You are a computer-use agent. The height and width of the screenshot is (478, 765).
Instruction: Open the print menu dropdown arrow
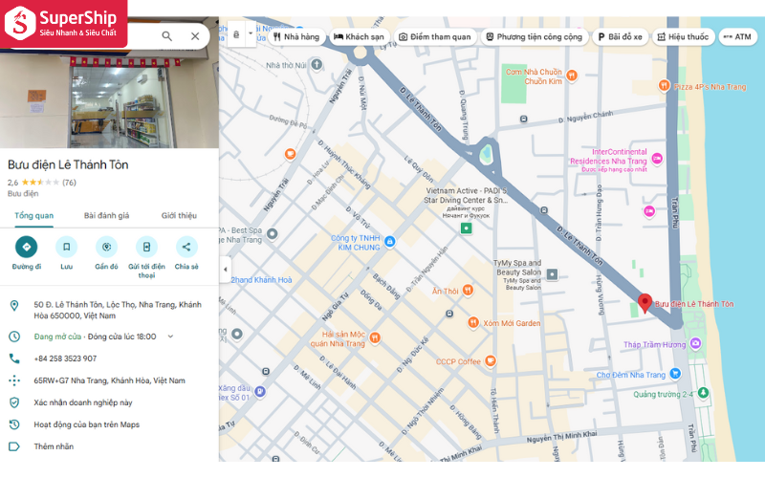point(251,34)
